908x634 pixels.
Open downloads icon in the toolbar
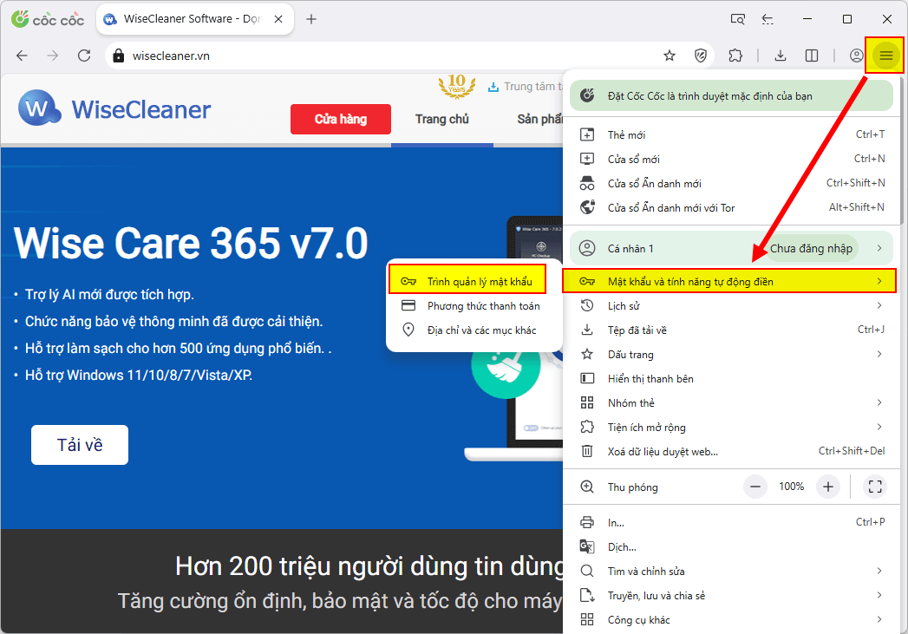point(781,56)
